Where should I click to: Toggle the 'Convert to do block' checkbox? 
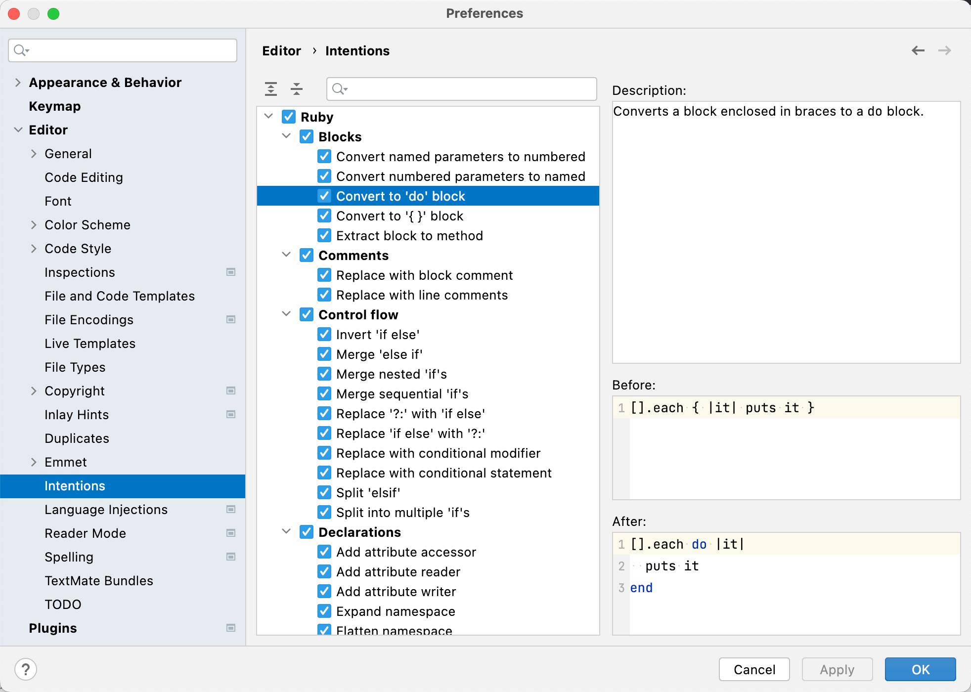[x=324, y=196]
